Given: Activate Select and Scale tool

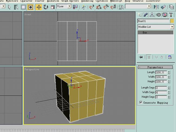Looking at the screenshot, I should click(53, 7).
